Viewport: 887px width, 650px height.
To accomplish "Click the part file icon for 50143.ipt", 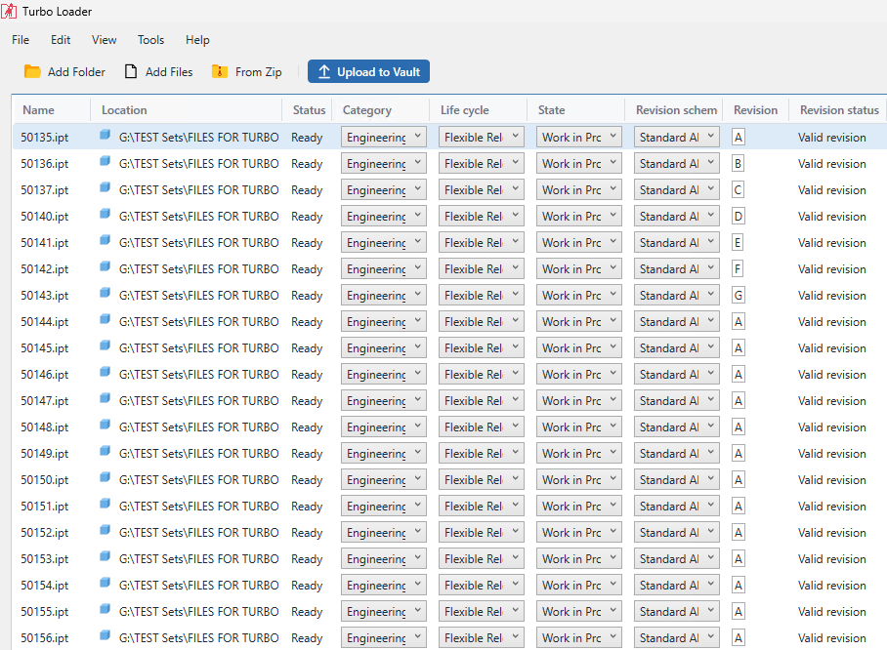I will click(105, 293).
